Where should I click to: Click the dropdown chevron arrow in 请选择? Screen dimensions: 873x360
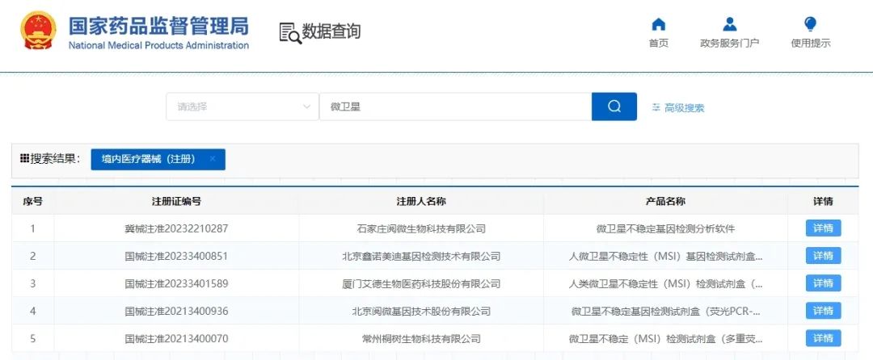(306, 107)
